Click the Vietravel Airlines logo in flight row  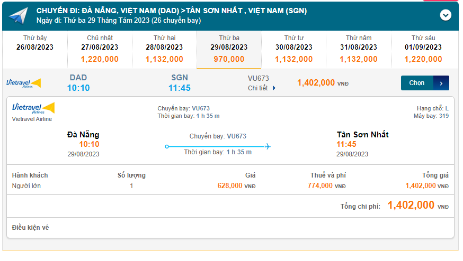[23, 83]
